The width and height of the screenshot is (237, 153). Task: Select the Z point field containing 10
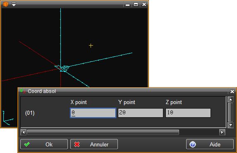coord(188,113)
